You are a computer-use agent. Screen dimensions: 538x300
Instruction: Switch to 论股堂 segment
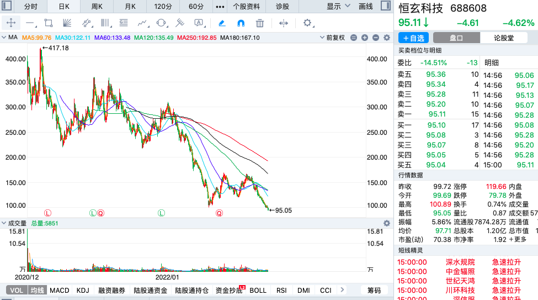coord(503,38)
